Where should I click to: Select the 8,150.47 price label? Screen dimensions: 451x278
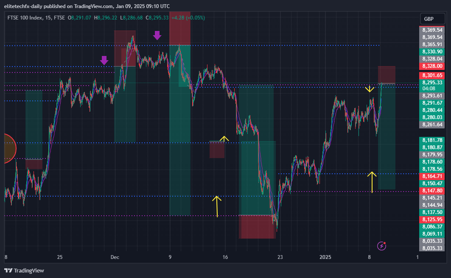click(x=432, y=183)
